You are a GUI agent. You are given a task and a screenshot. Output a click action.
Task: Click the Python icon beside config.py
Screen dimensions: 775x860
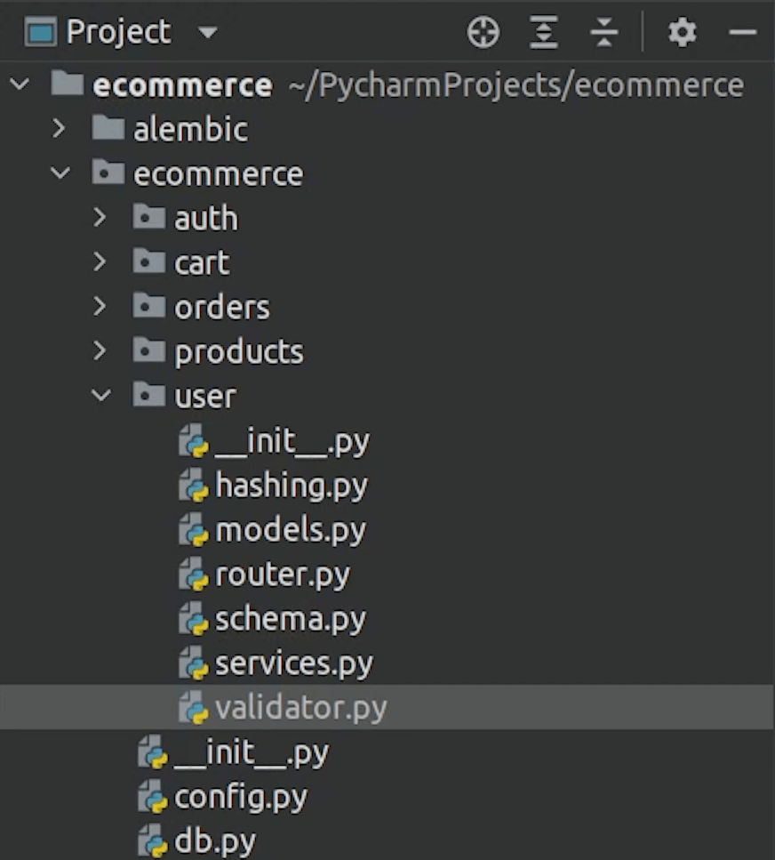coord(153,797)
